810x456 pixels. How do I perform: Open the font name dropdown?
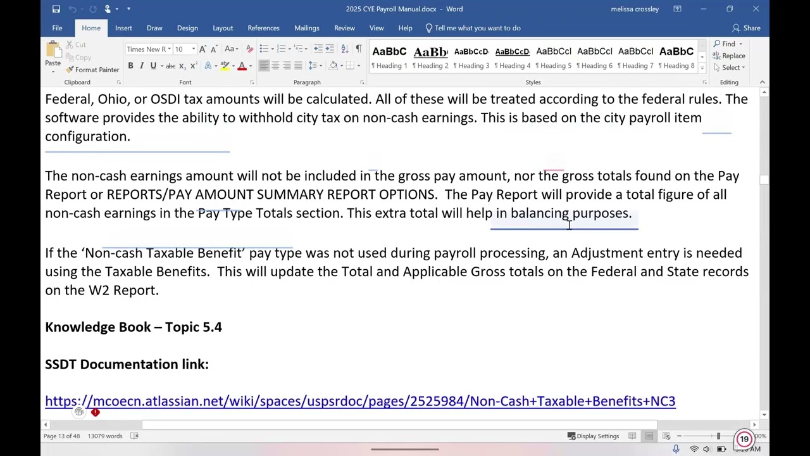coord(169,49)
